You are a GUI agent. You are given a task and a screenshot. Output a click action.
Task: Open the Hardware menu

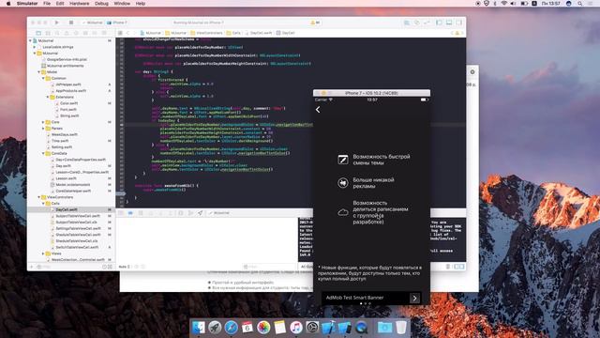point(79,4)
